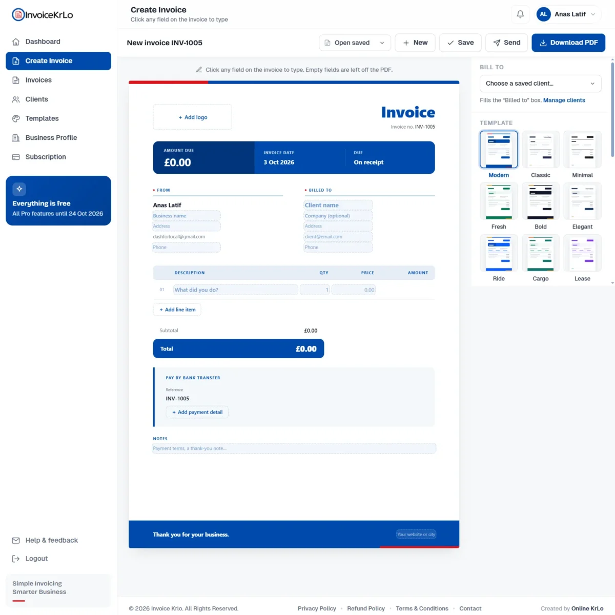Select the Classic template thumbnail

[x=541, y=149]
